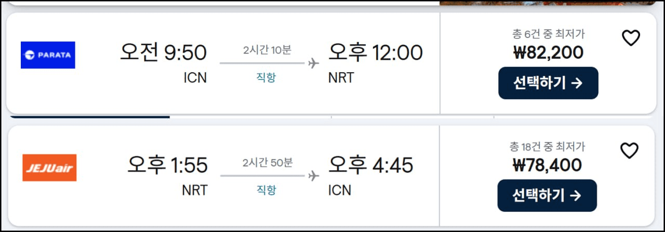Click the Jeju Air airline logo
Image resolution: width=665 pixels, height=232 pixels.
coord(49,168)
